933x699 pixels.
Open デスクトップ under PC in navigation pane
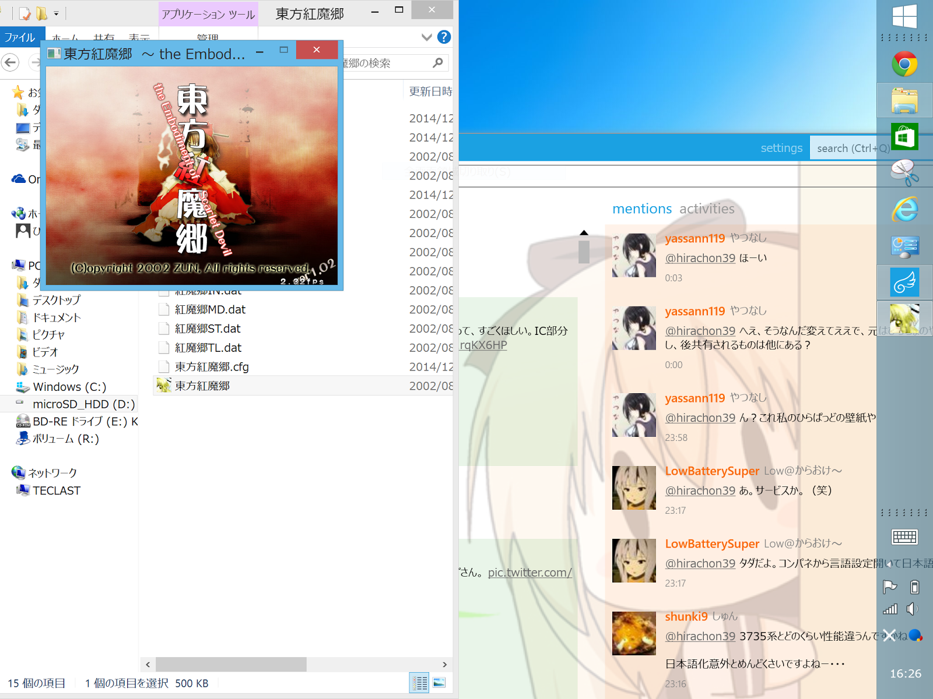tap(57, 300)
